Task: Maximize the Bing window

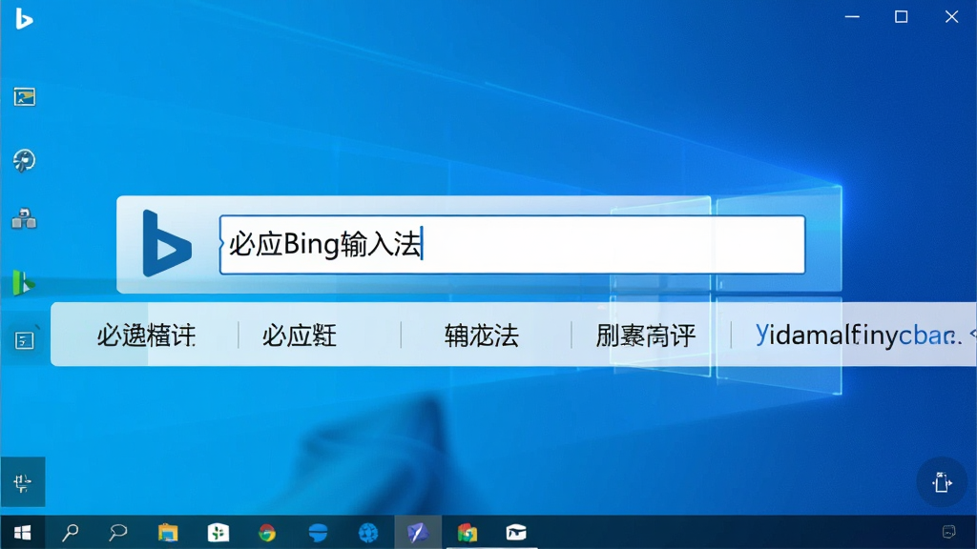Action: pyautogui.click(x=901, y=17)
